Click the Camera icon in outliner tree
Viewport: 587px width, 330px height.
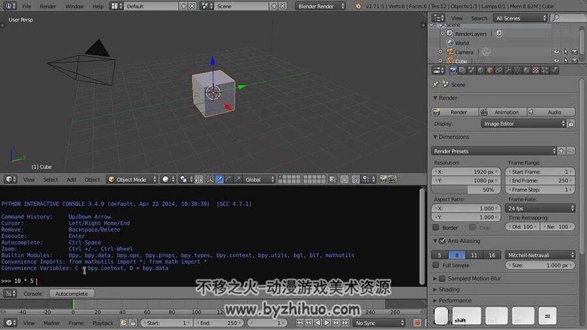point(450,52)
